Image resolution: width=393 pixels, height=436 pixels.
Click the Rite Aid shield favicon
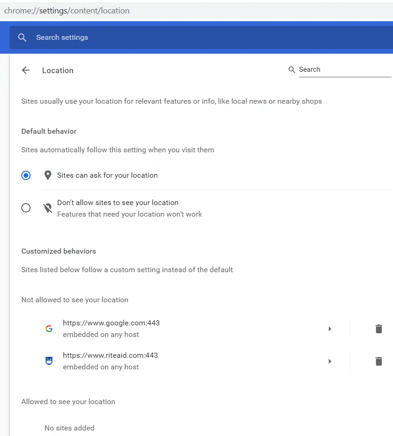(x=49, y=361)
